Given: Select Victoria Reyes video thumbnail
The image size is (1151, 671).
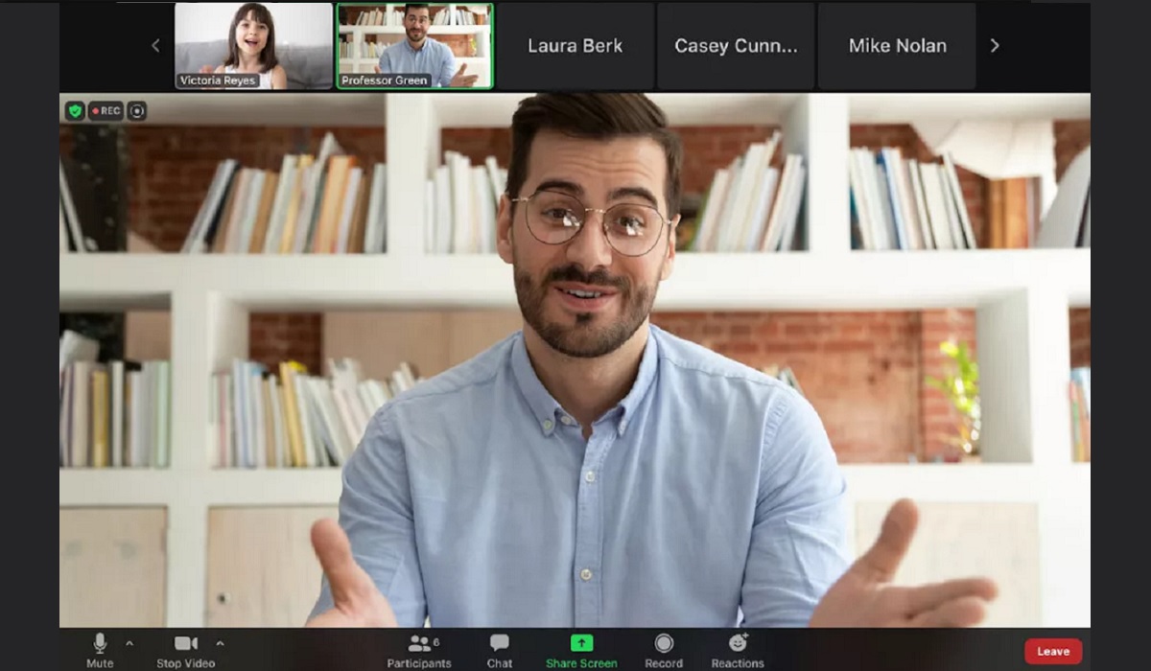Looking at the screenshot, I should pos(253,46).
